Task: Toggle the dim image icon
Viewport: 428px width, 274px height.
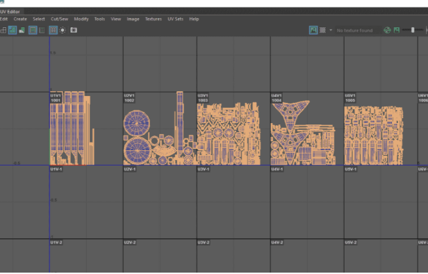Action: tap(397, 30)
